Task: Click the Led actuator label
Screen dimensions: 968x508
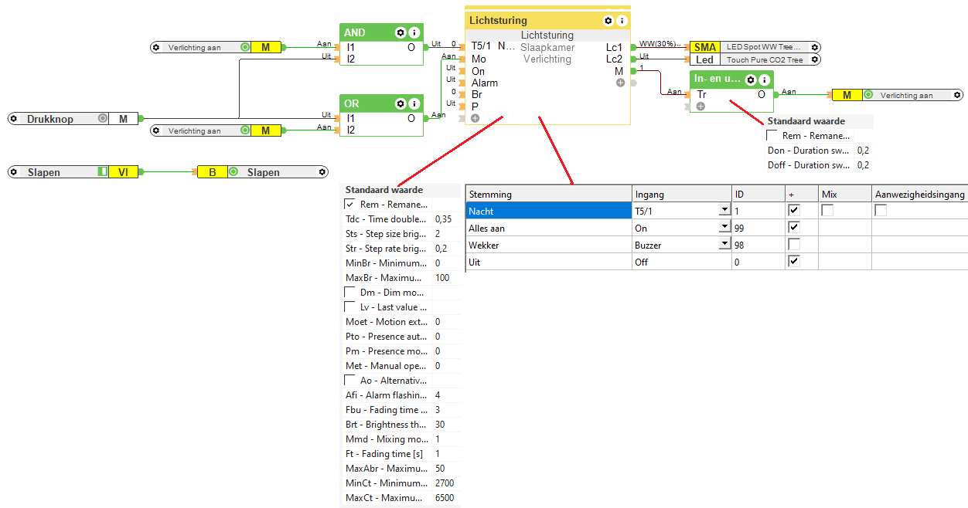Action: click(x=704, y=59)
